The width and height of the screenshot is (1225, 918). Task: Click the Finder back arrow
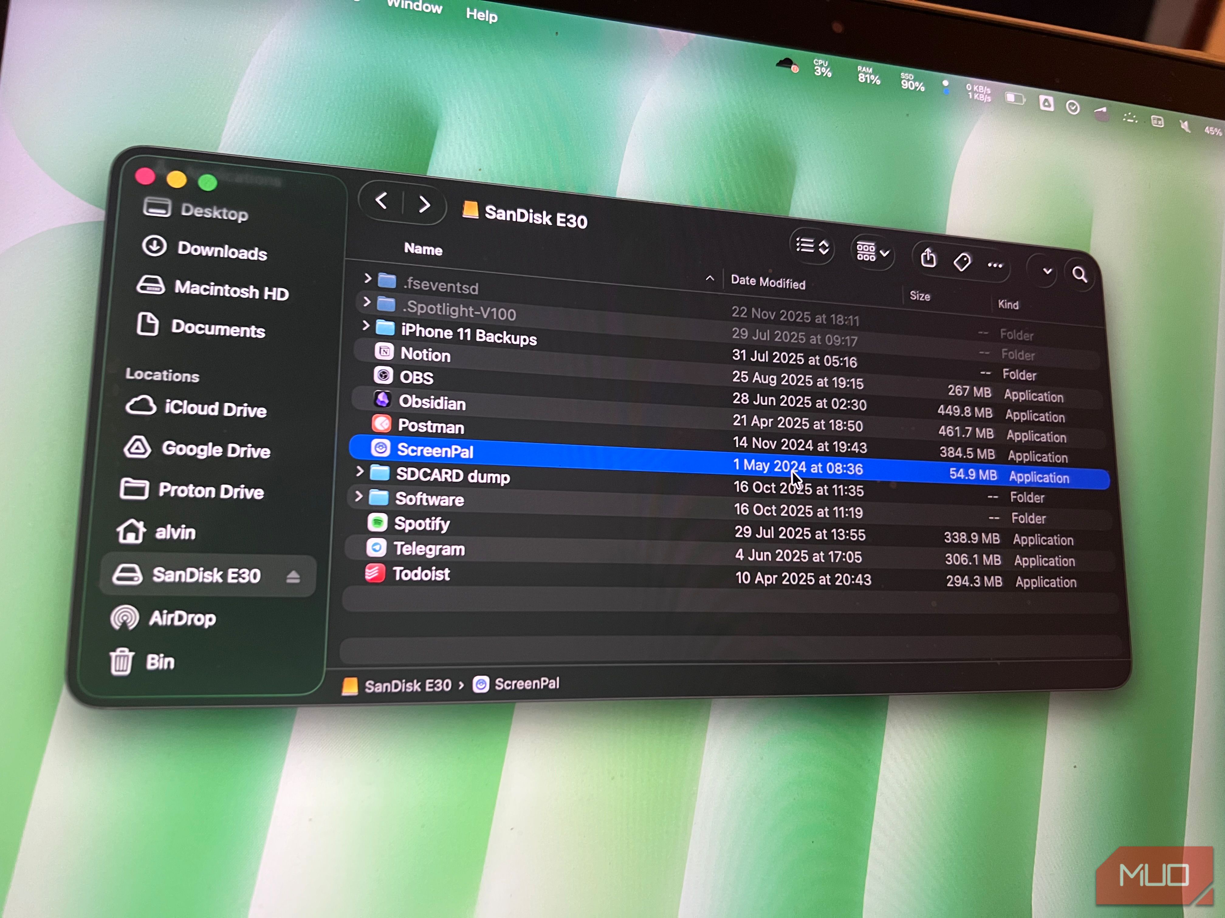click(x=381, y=200)
